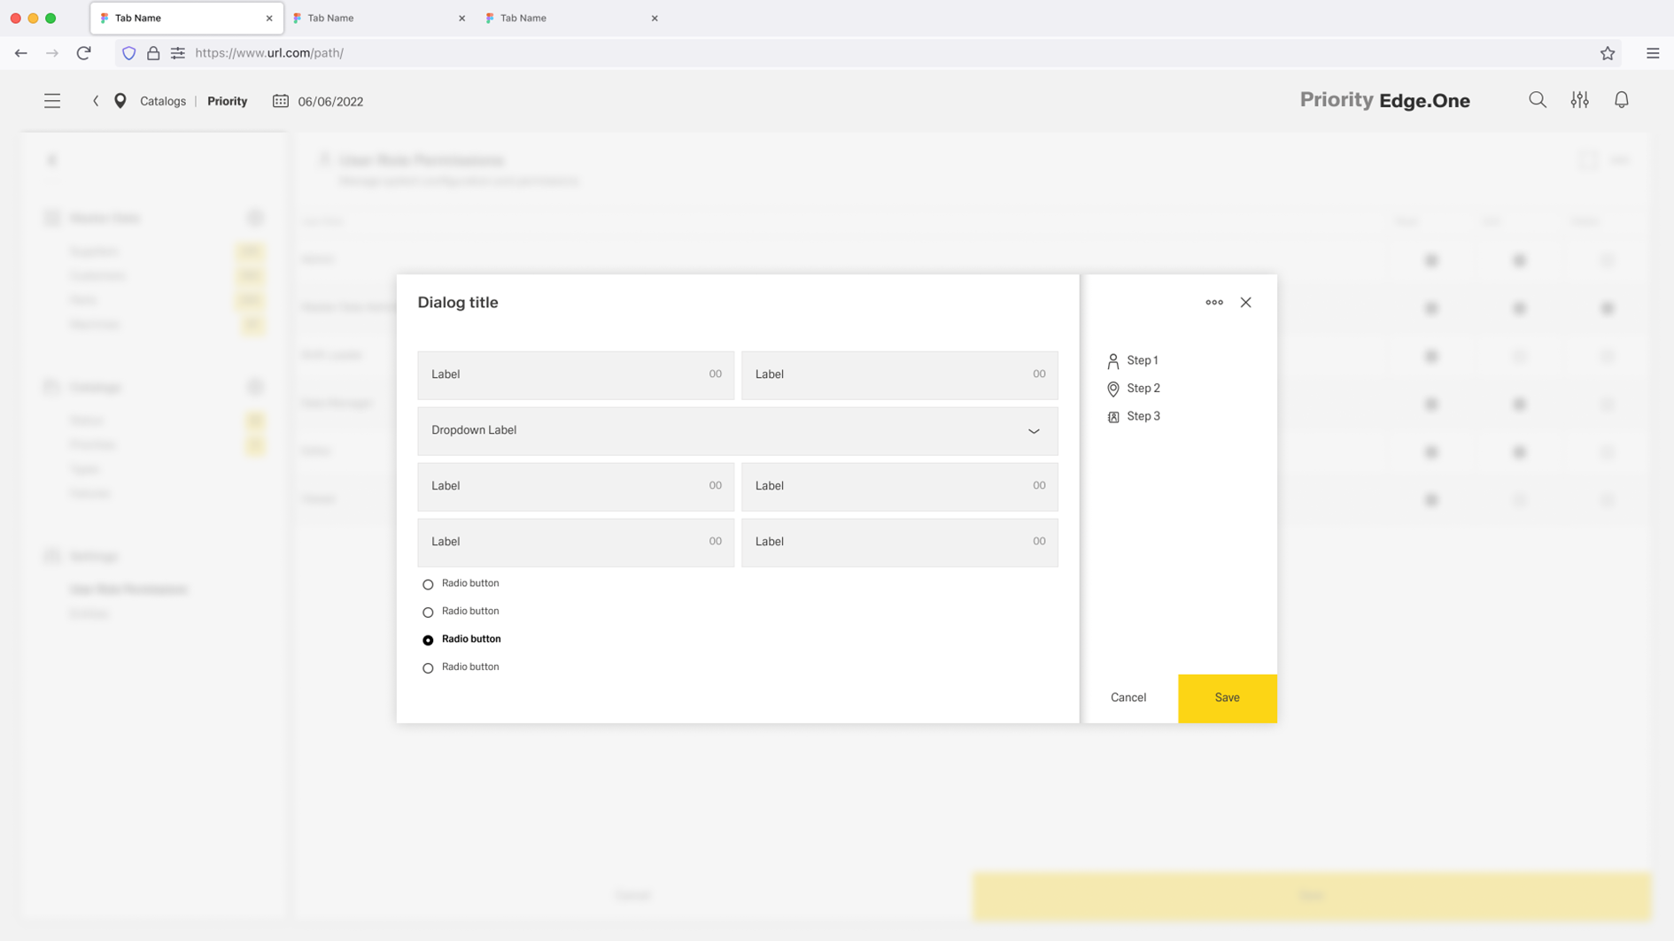This screenshot has width=1674, height=941.
Task: Click the first Label input field
Action: point(576,374)
